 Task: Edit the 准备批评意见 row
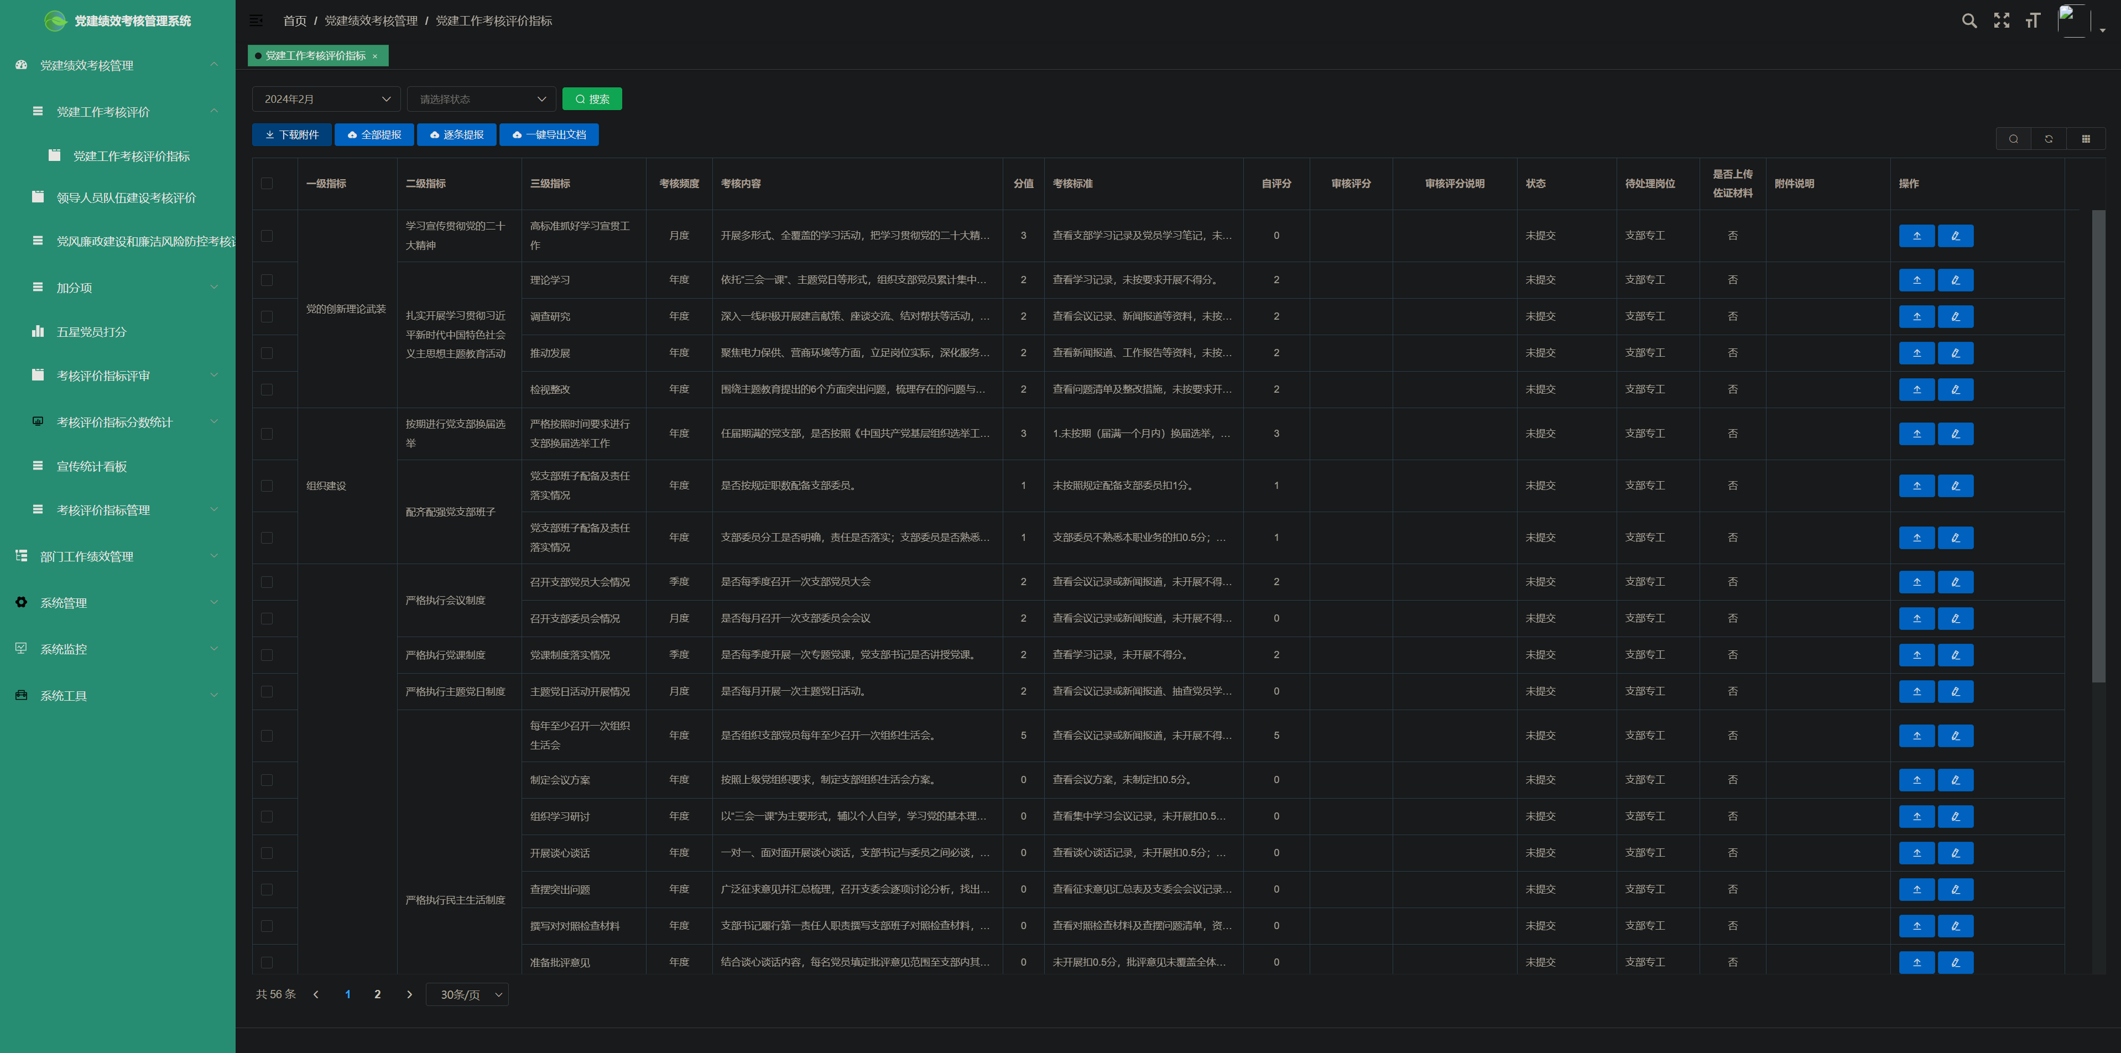click(1956, 962)
